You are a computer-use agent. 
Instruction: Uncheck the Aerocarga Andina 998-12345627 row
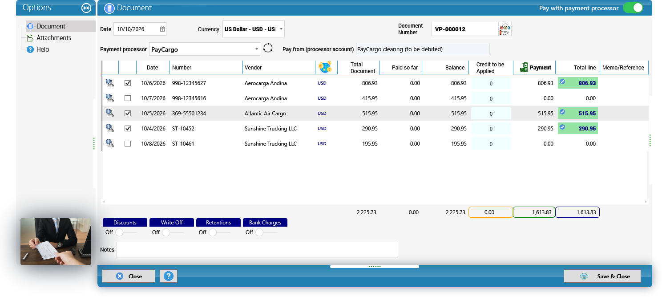(x=128, y=83)
